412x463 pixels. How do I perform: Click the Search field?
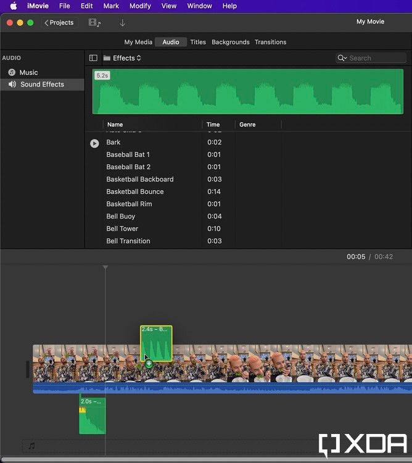click(371, 58)
